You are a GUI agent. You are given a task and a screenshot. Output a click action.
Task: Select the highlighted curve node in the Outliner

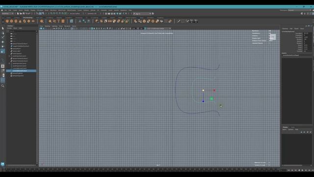click(x=21, y=71)
